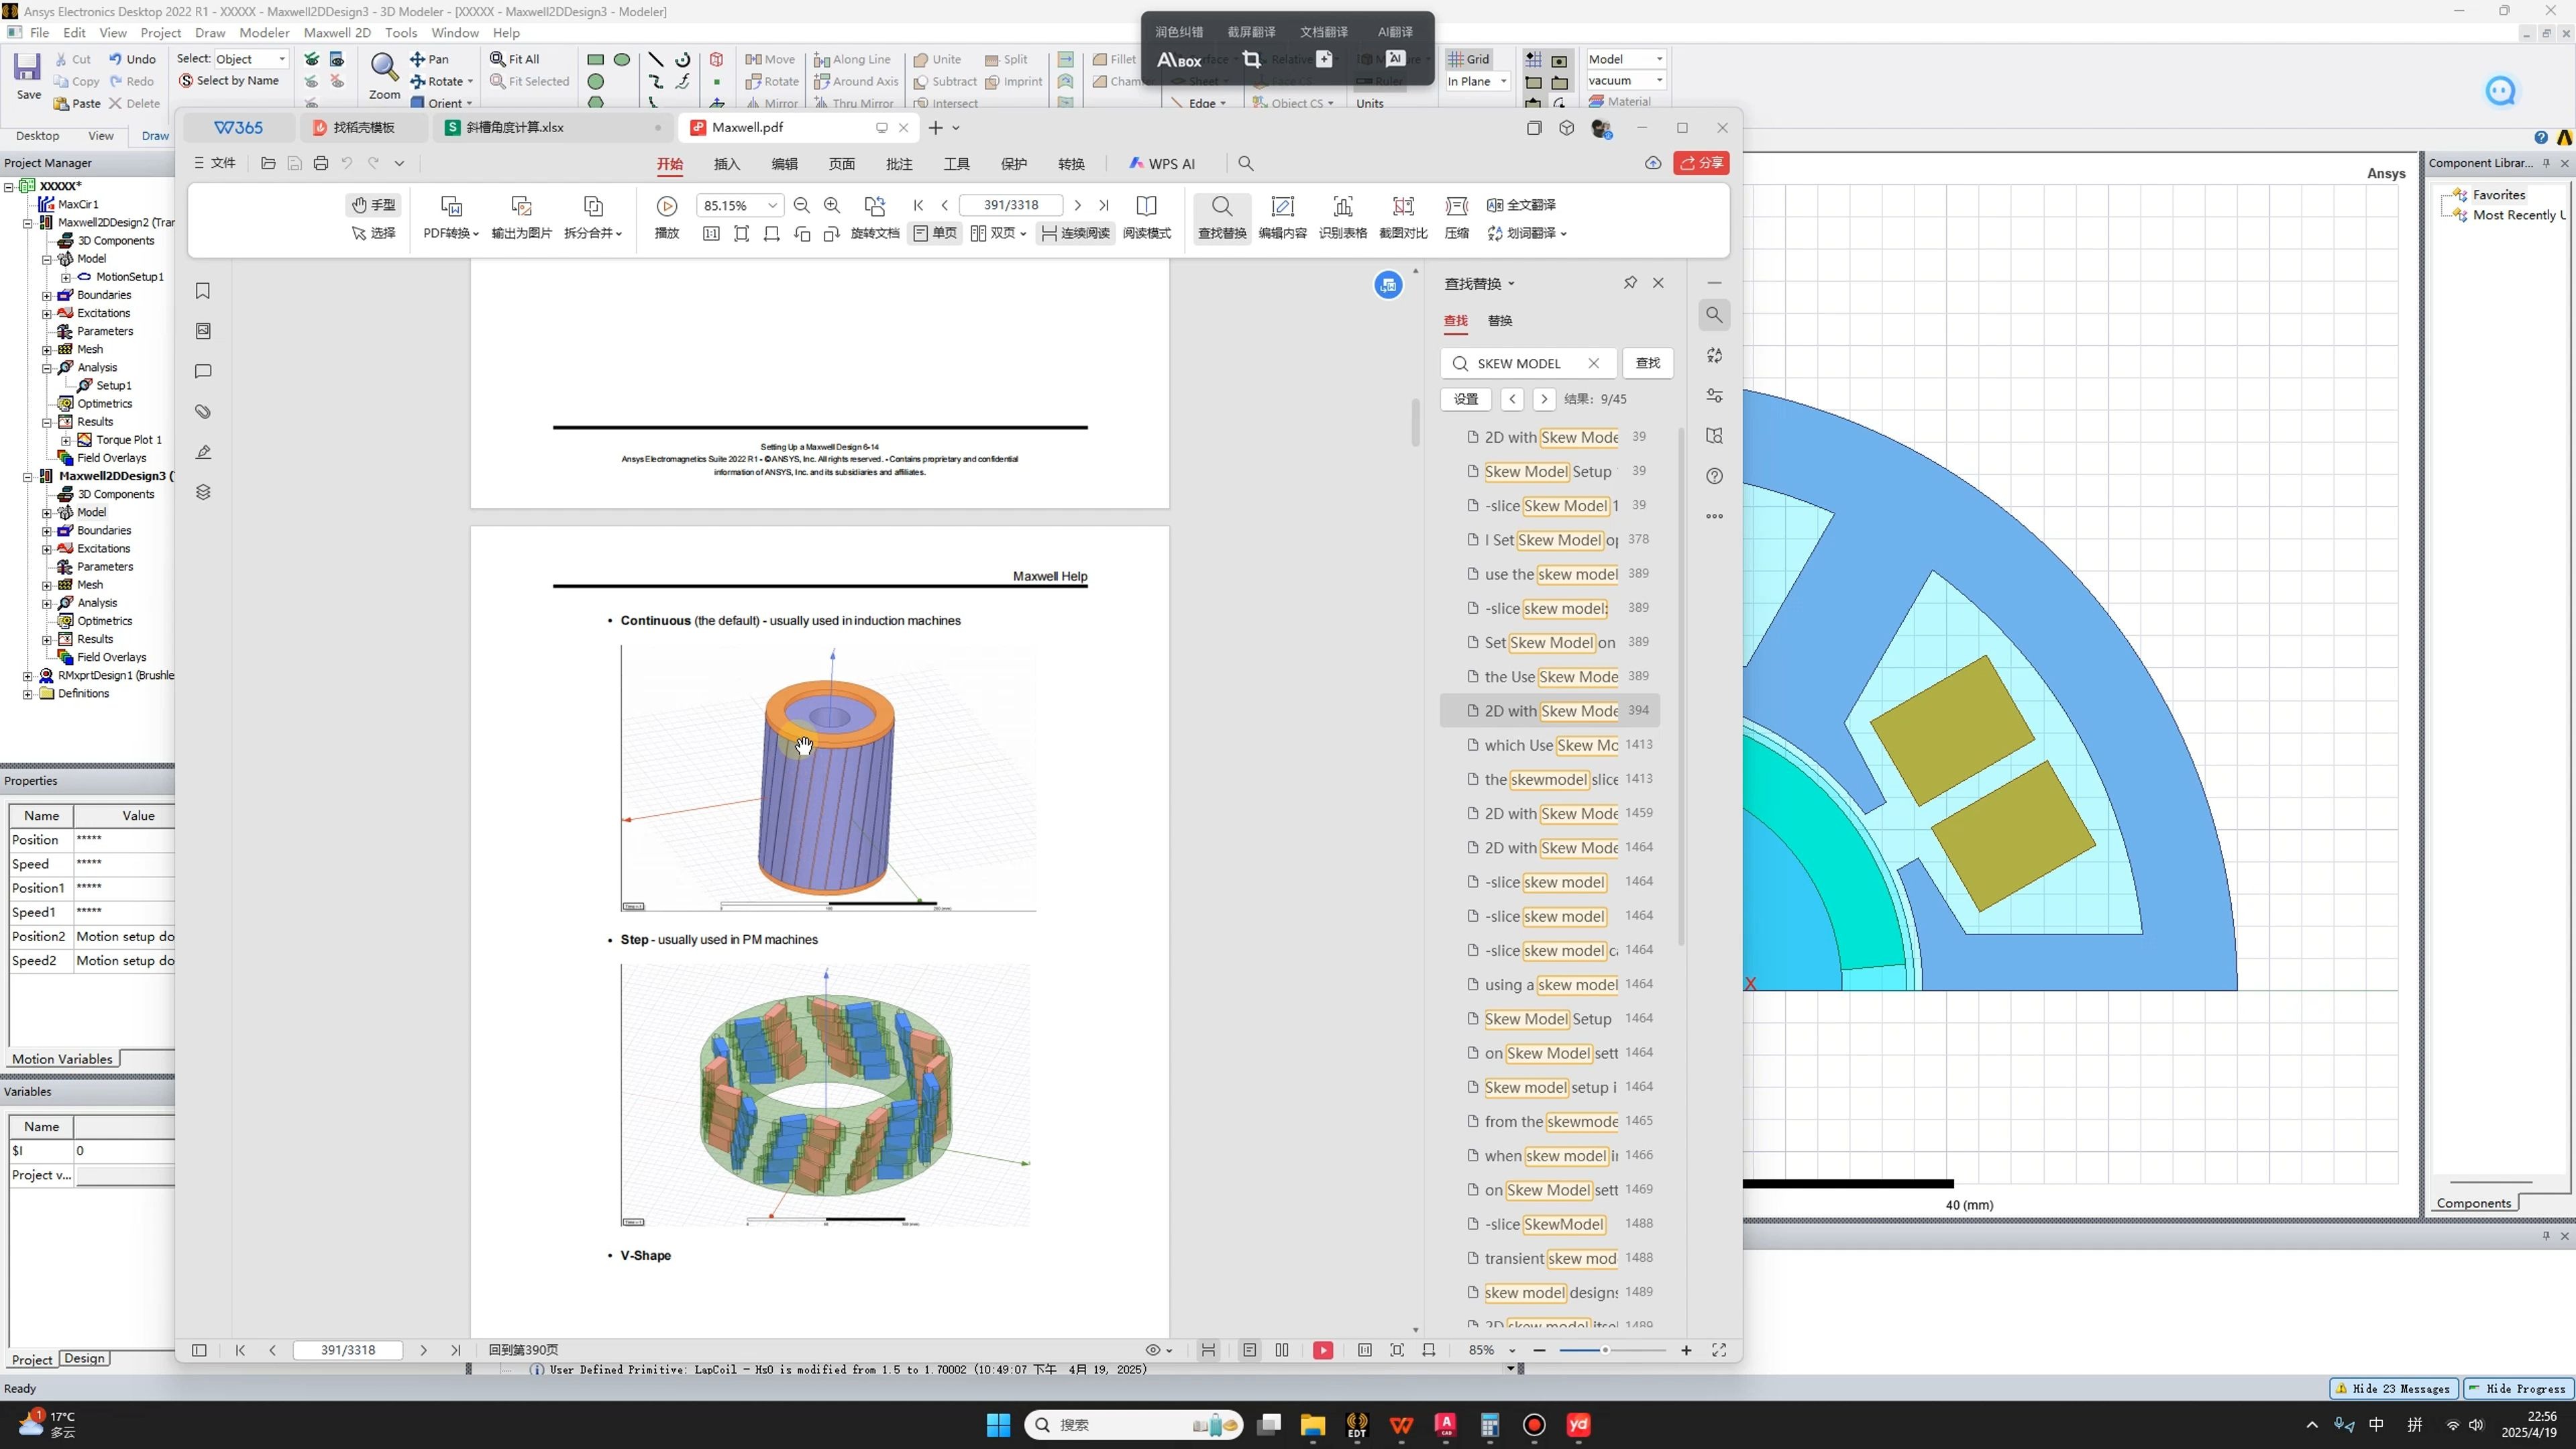Pin the 查找替换 panel
Viewport: 2576px width, 1449px height.
coord(1630,283)
